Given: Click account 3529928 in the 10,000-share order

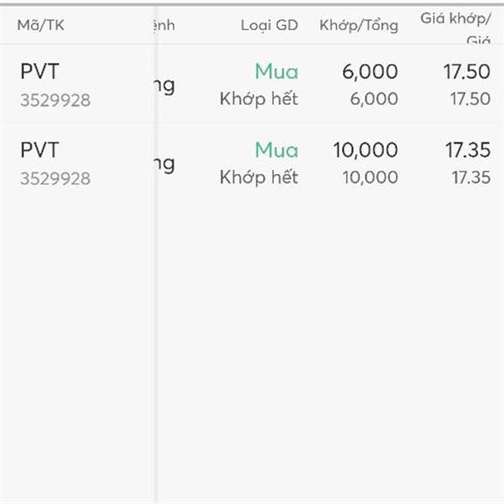Looking at the screenshot, I should (x=55, y=178).
